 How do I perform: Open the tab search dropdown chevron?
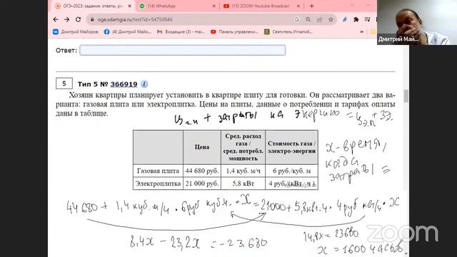point(352,5)
